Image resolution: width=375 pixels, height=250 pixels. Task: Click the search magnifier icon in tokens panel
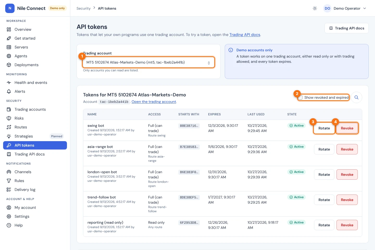357,97
